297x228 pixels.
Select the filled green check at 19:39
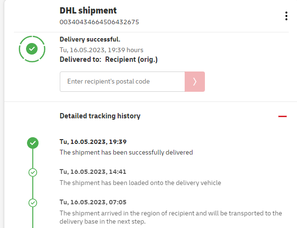tap(33, 142)
